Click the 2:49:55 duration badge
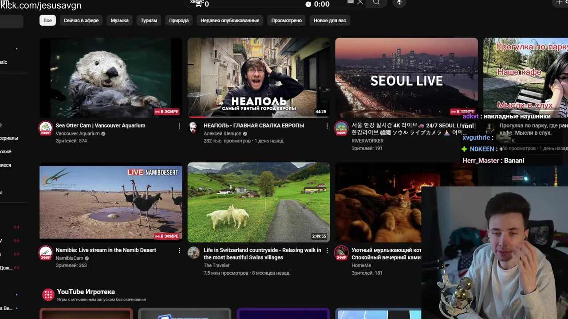Viewport: 568px width, 319px height. pyautogui.click(x=319, y=236)
